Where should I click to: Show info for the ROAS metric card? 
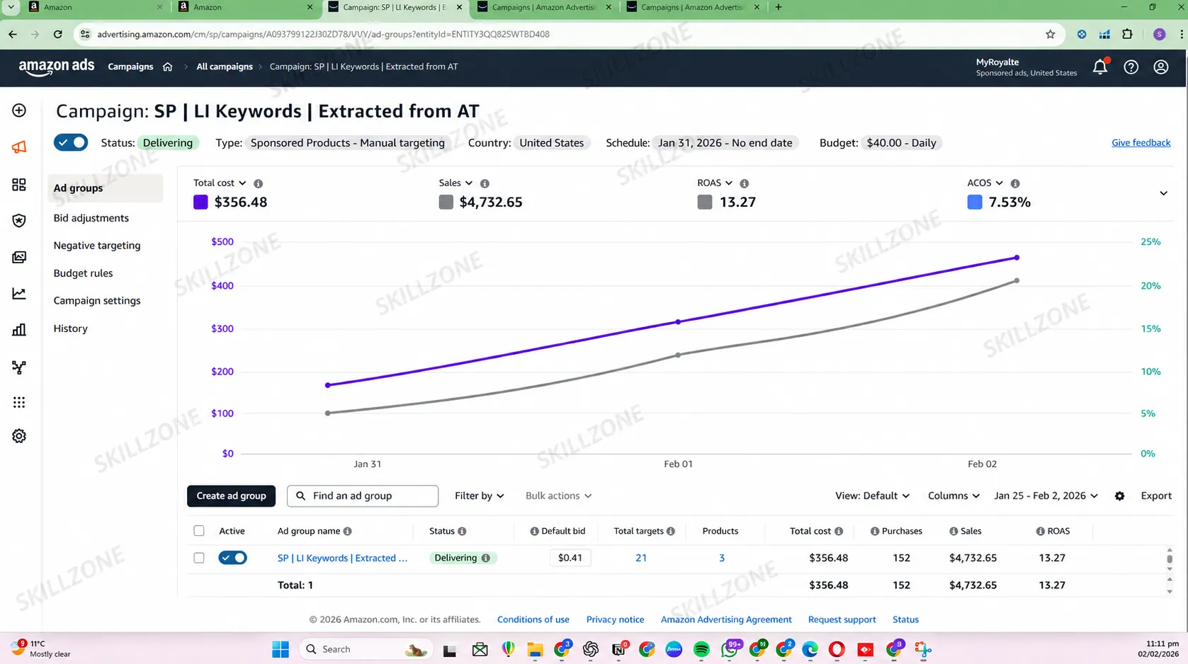click(745, 183)
